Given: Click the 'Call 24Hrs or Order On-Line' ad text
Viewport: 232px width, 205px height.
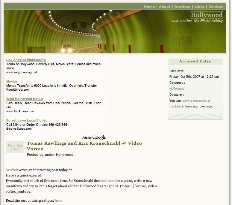Looking at the screenshot, I should pos(37,125).
